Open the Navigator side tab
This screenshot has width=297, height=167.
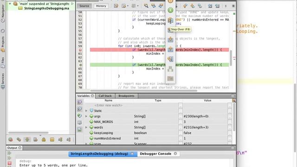pyautogui.click(x=3, y=13)
